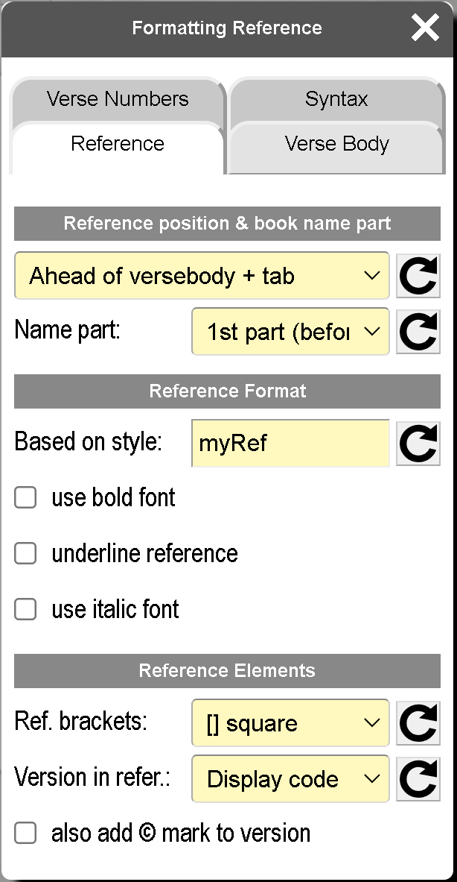The height and width of the screenshot is (882, 457).
Task: Reset the reference position setting
Action: [418, 276]
